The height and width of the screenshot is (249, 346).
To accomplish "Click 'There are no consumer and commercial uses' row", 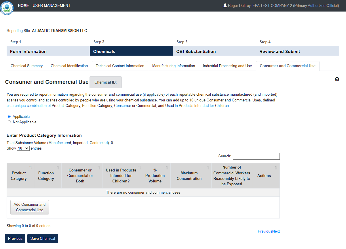I will coord(143,192).
